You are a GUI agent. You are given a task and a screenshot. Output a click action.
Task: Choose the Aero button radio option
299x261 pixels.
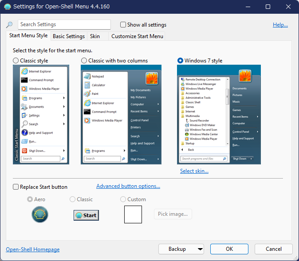30,199
